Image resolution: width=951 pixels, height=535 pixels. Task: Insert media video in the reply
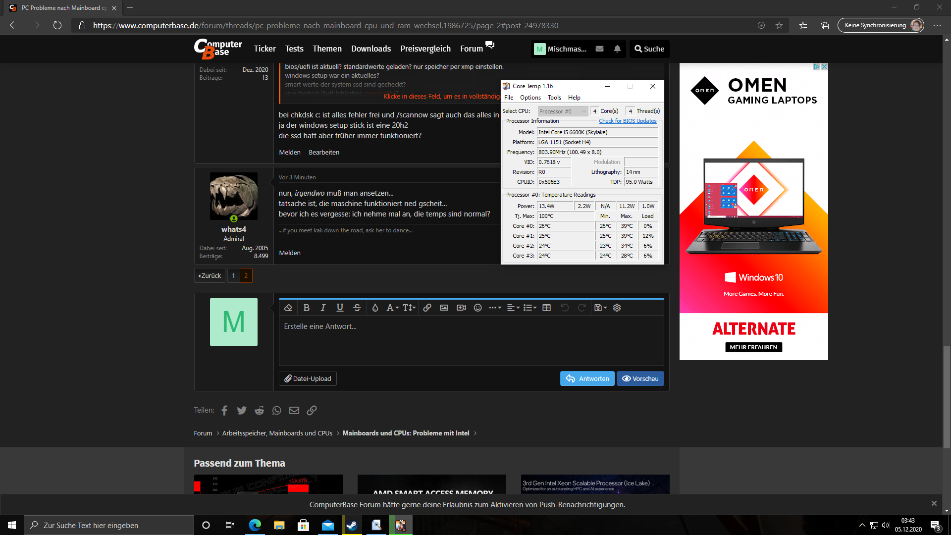[461, 308]
